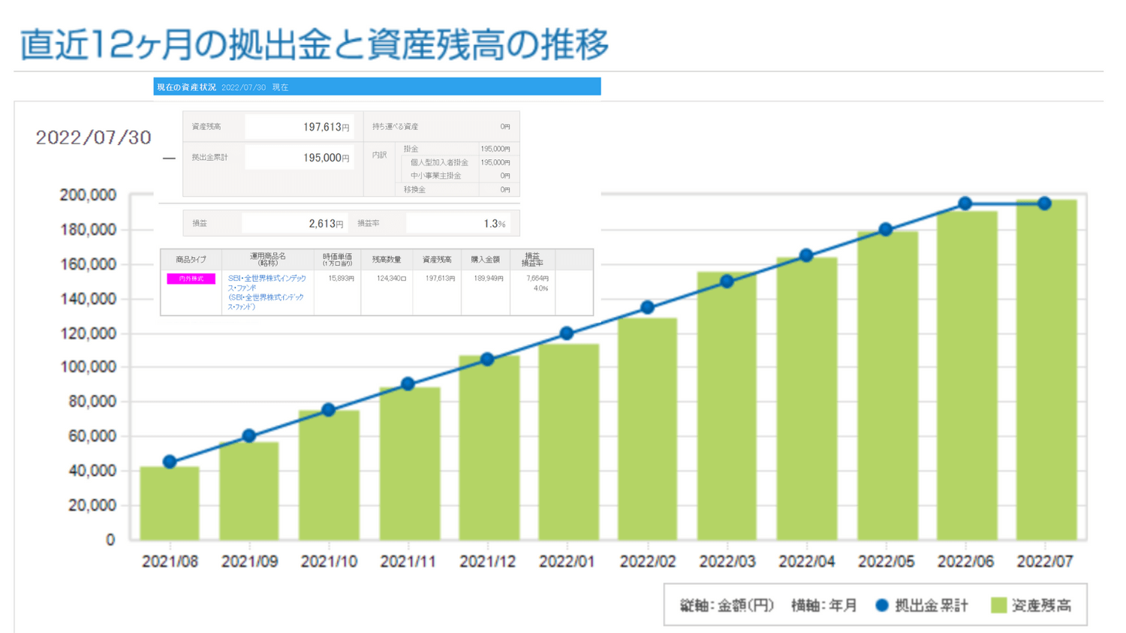
Task: Click the green bar for 2021/08
Action: coord(170,503)
